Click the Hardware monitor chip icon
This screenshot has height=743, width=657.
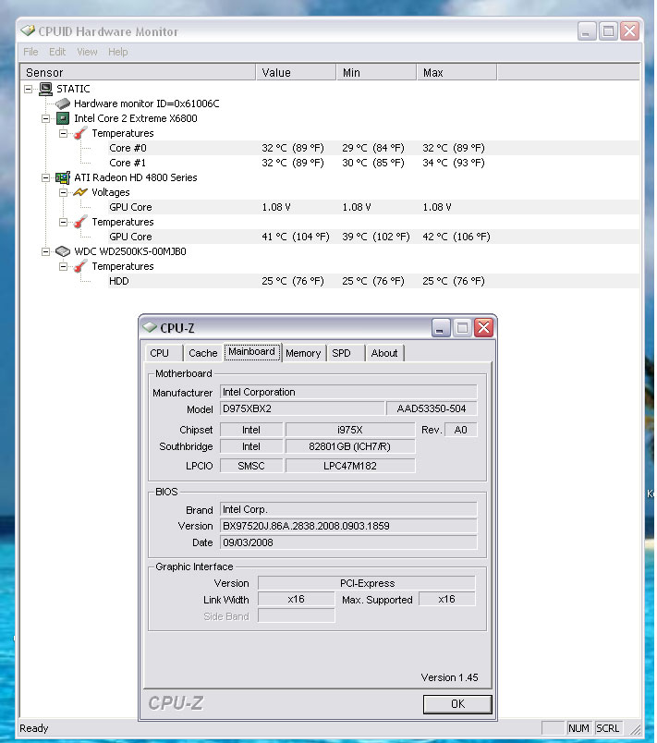click(63, 104)
